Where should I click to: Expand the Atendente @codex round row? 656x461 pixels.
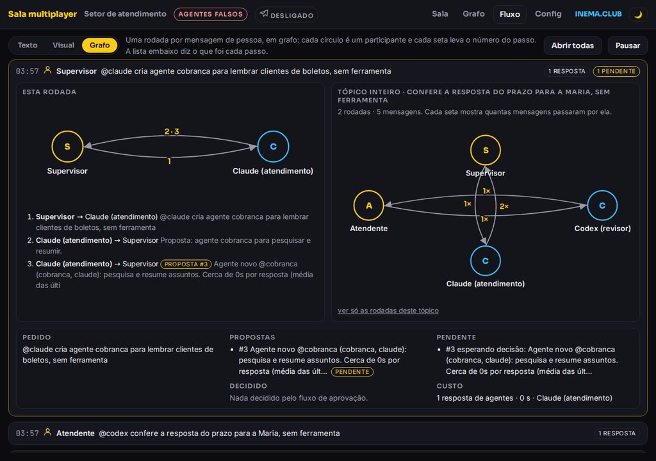pos(327,433)
